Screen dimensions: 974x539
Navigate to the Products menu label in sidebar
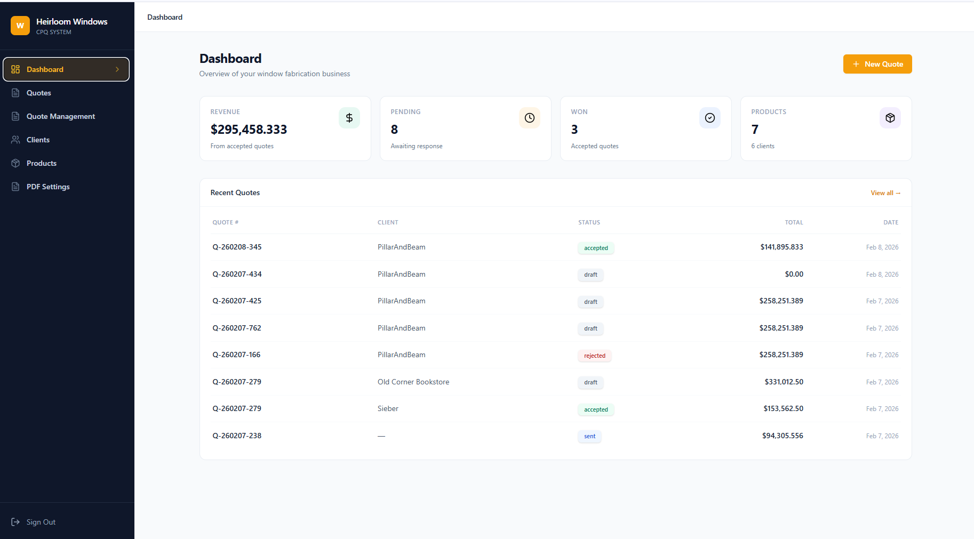42,163
